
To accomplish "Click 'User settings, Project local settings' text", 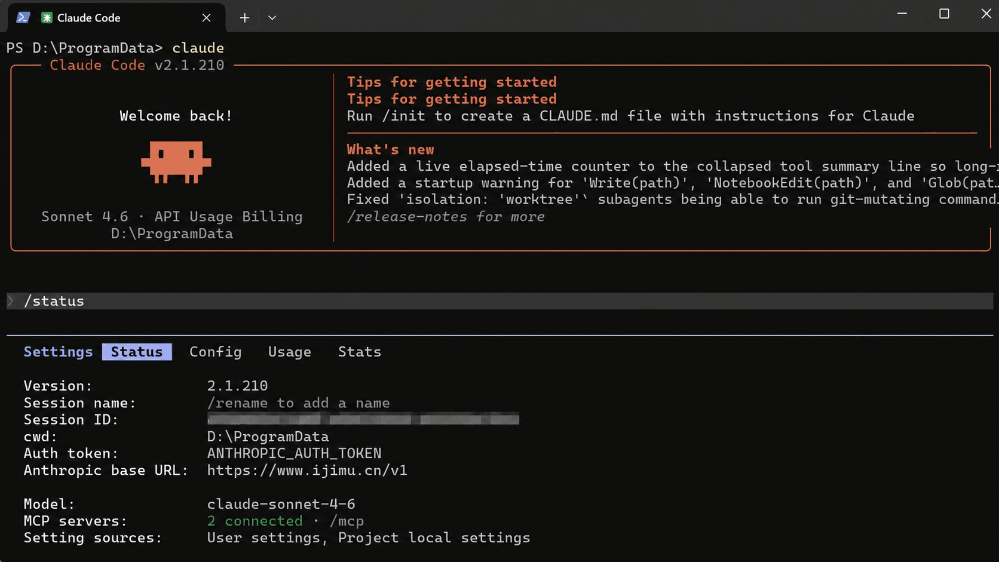I will tap(369, 538).
